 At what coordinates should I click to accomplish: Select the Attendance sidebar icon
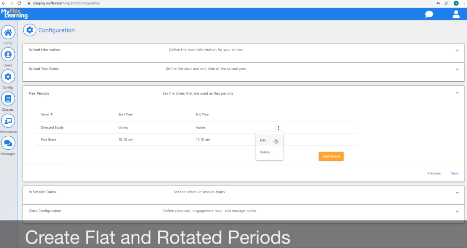pos(8,121)
